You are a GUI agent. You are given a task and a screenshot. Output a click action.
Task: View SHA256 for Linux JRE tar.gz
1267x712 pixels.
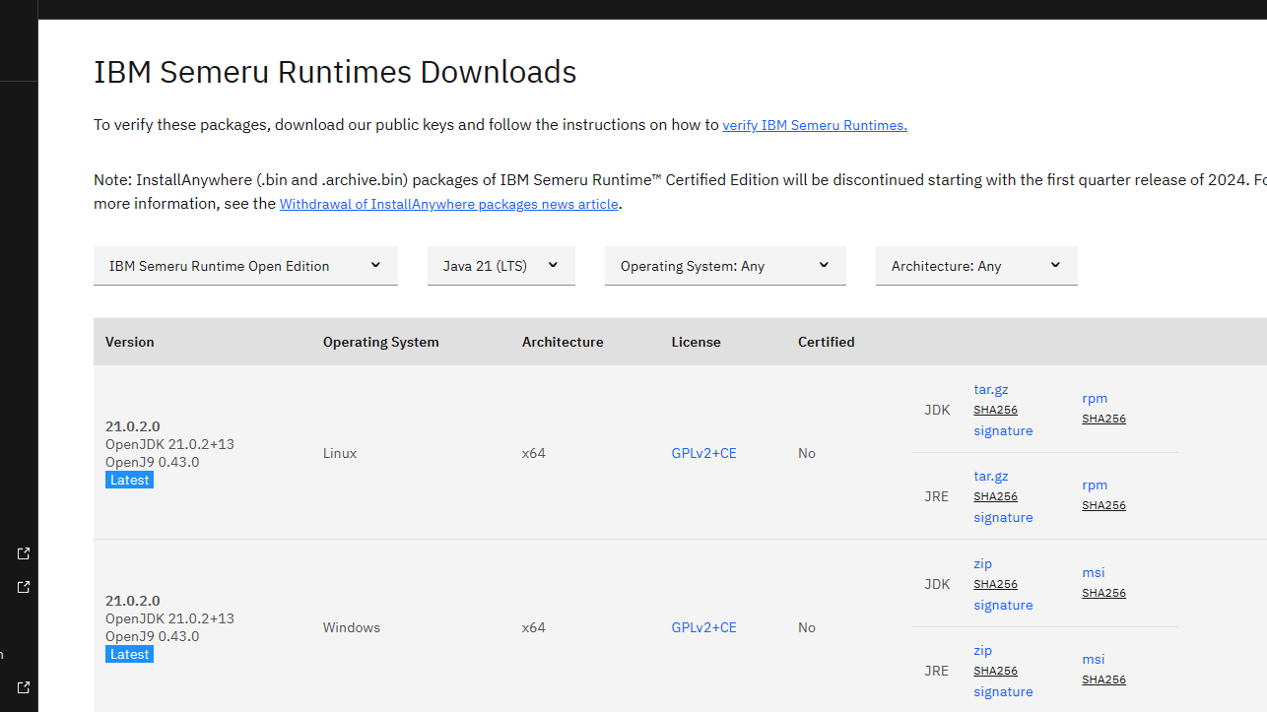995,496
